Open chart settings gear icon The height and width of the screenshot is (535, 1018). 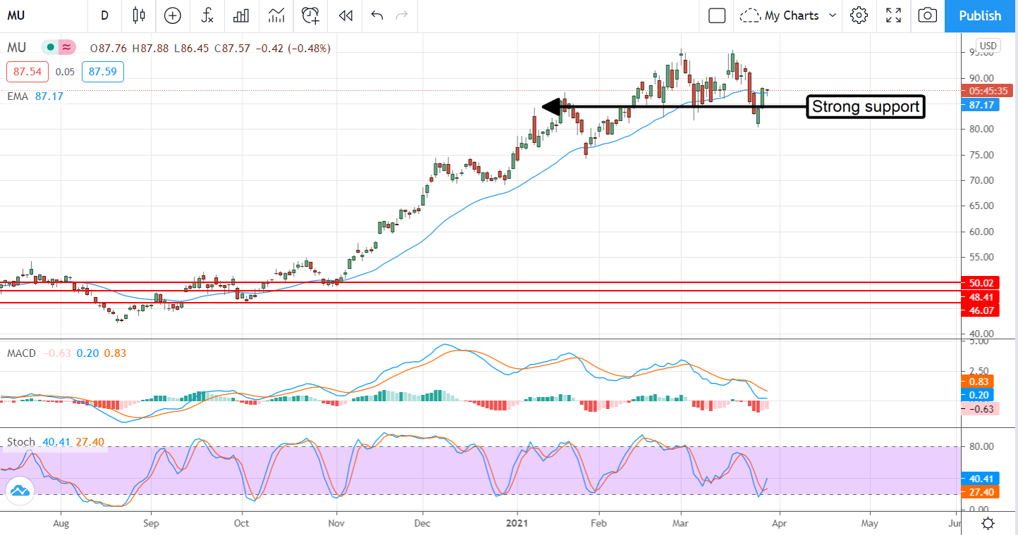859,15
